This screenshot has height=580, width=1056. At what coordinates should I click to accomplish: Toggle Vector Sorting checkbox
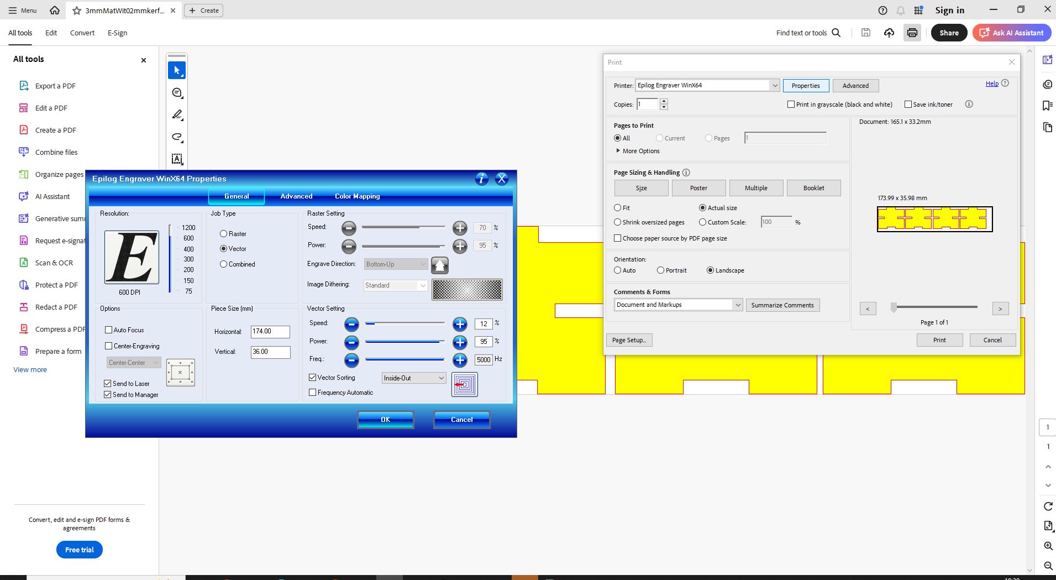click(x=313, y=378)
